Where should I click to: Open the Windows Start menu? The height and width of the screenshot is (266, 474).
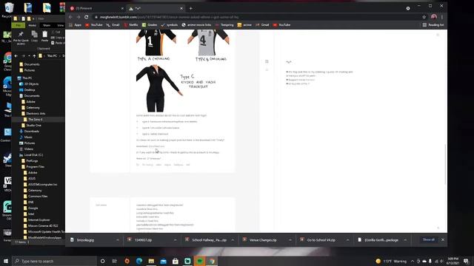pos(6,261)
